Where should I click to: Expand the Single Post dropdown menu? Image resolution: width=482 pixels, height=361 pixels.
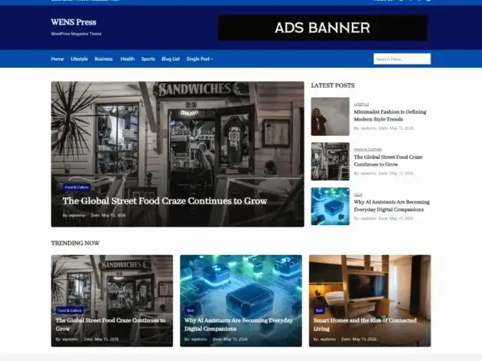pyautogui.click(x=200, y=58)
